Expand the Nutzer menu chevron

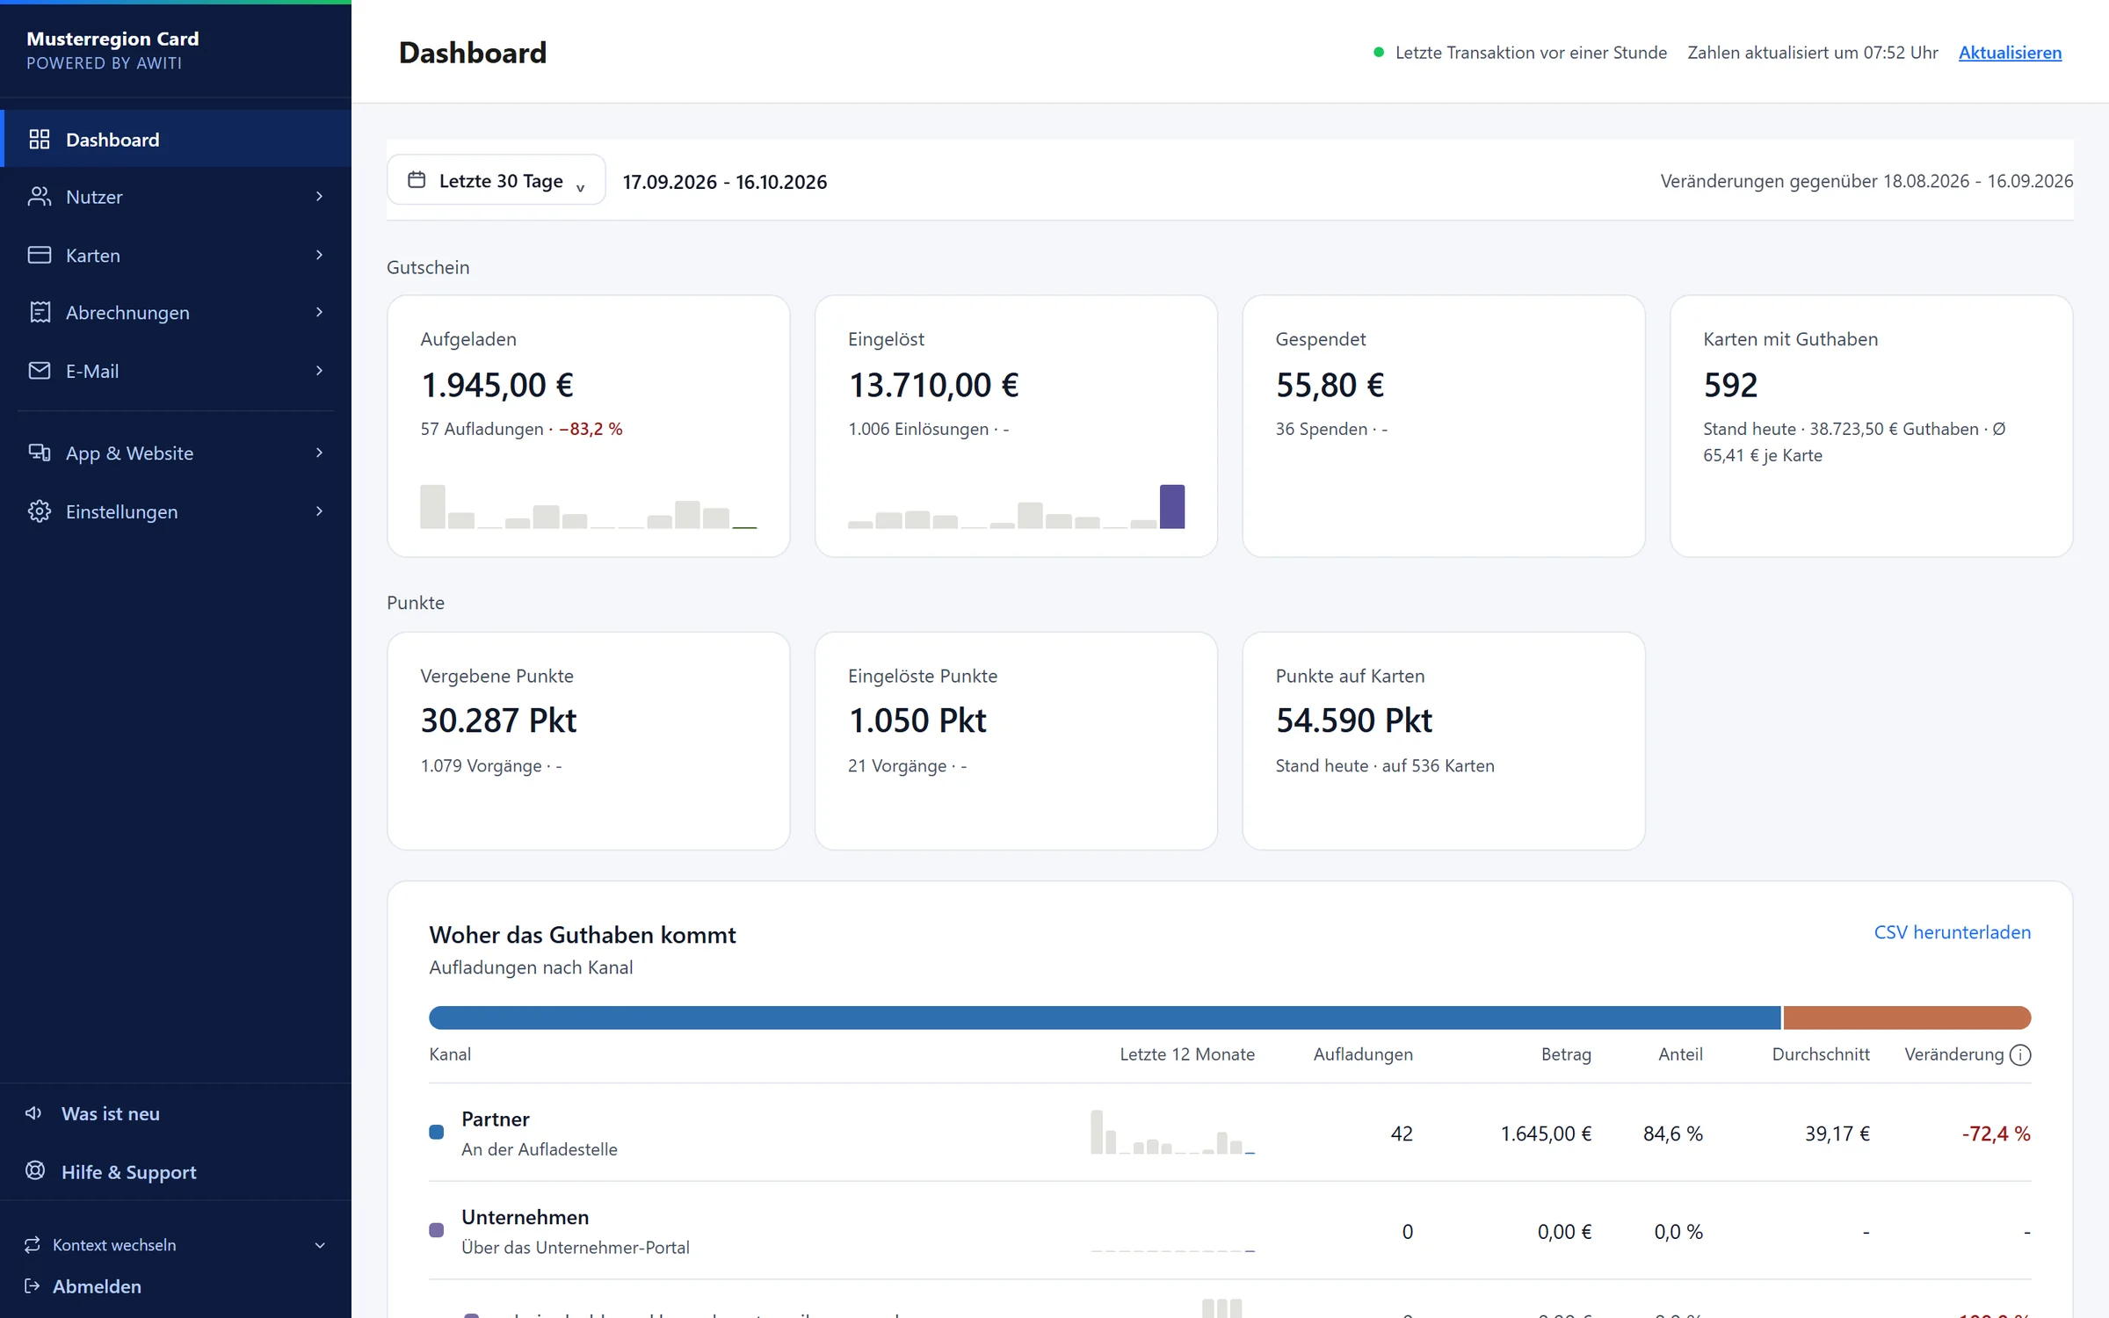319,196
